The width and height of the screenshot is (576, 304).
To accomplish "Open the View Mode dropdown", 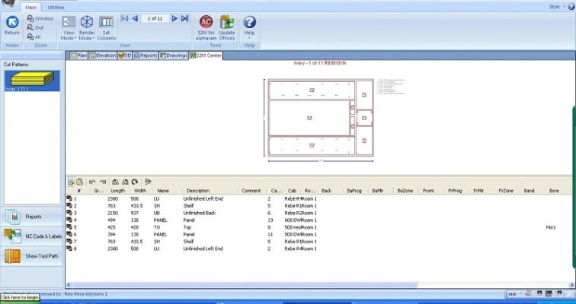I will tap(69, 28).
